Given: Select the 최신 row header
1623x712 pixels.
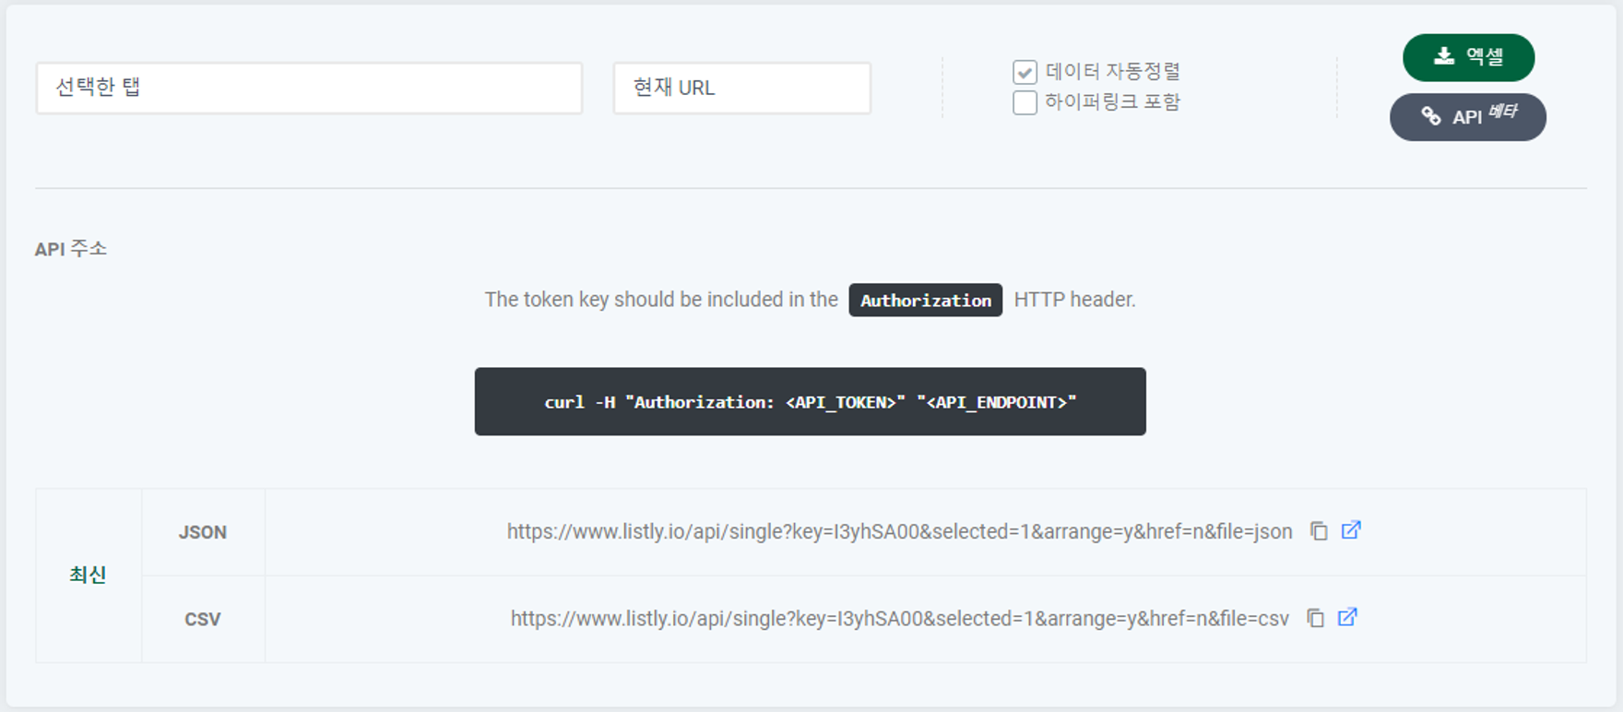Looking at the screenshot, I should [x=89, y=576].
